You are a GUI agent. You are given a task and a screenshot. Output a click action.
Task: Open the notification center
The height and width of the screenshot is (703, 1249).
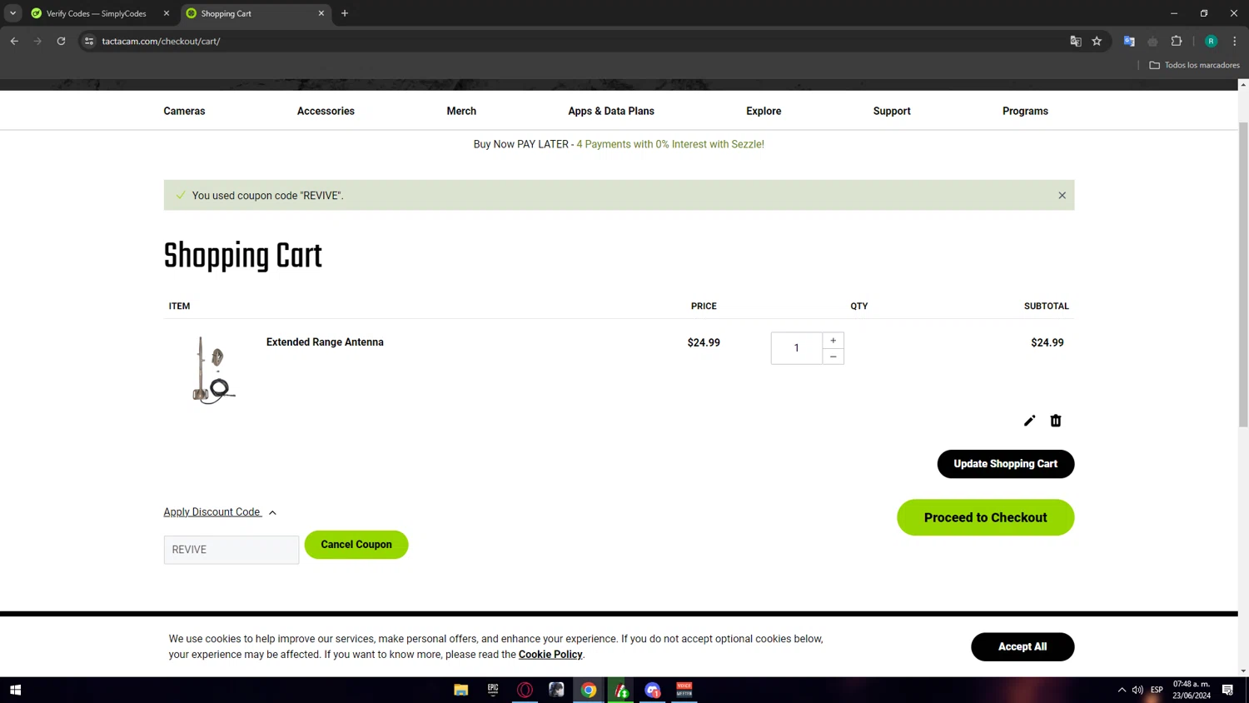click(x=1227, y=690)
